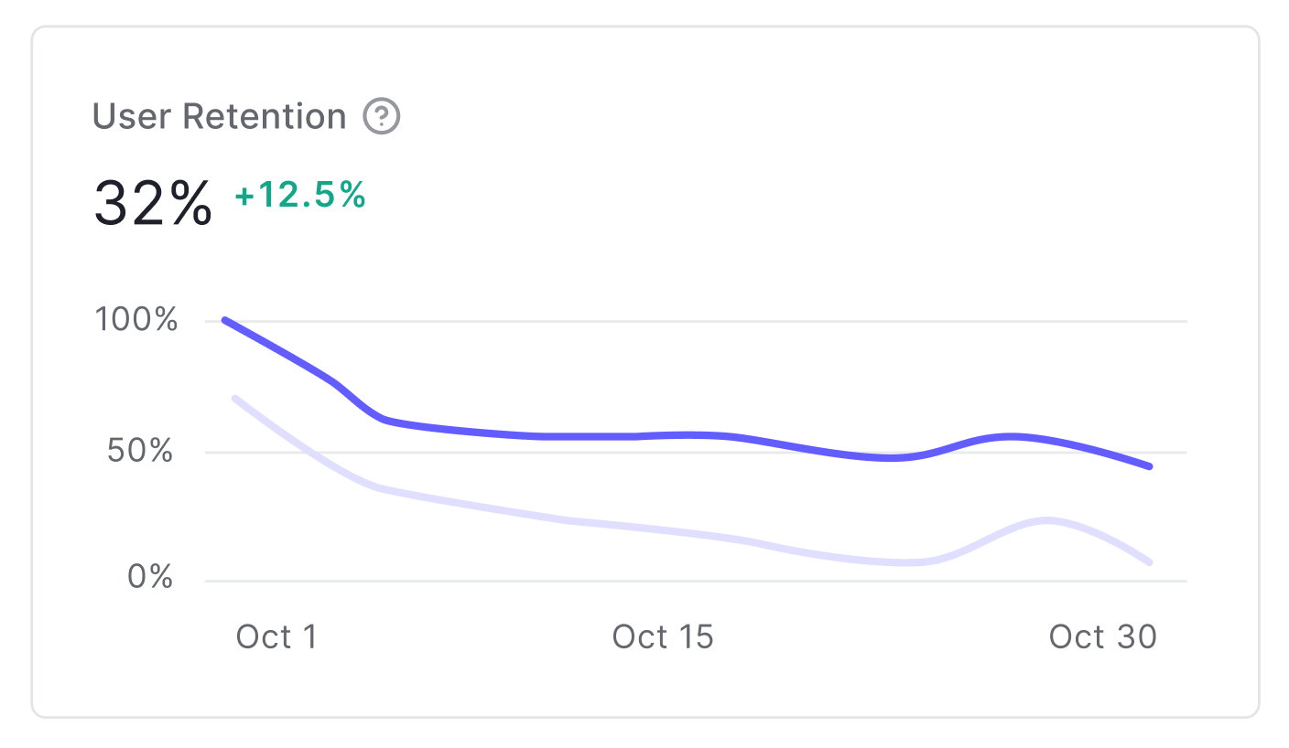Click the 100% horizontal gridline
The image size is (1289, 748).
tap(696, 321)
